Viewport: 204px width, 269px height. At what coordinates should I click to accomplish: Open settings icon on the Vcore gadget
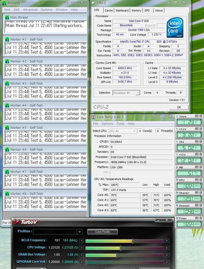coord(197,116)
